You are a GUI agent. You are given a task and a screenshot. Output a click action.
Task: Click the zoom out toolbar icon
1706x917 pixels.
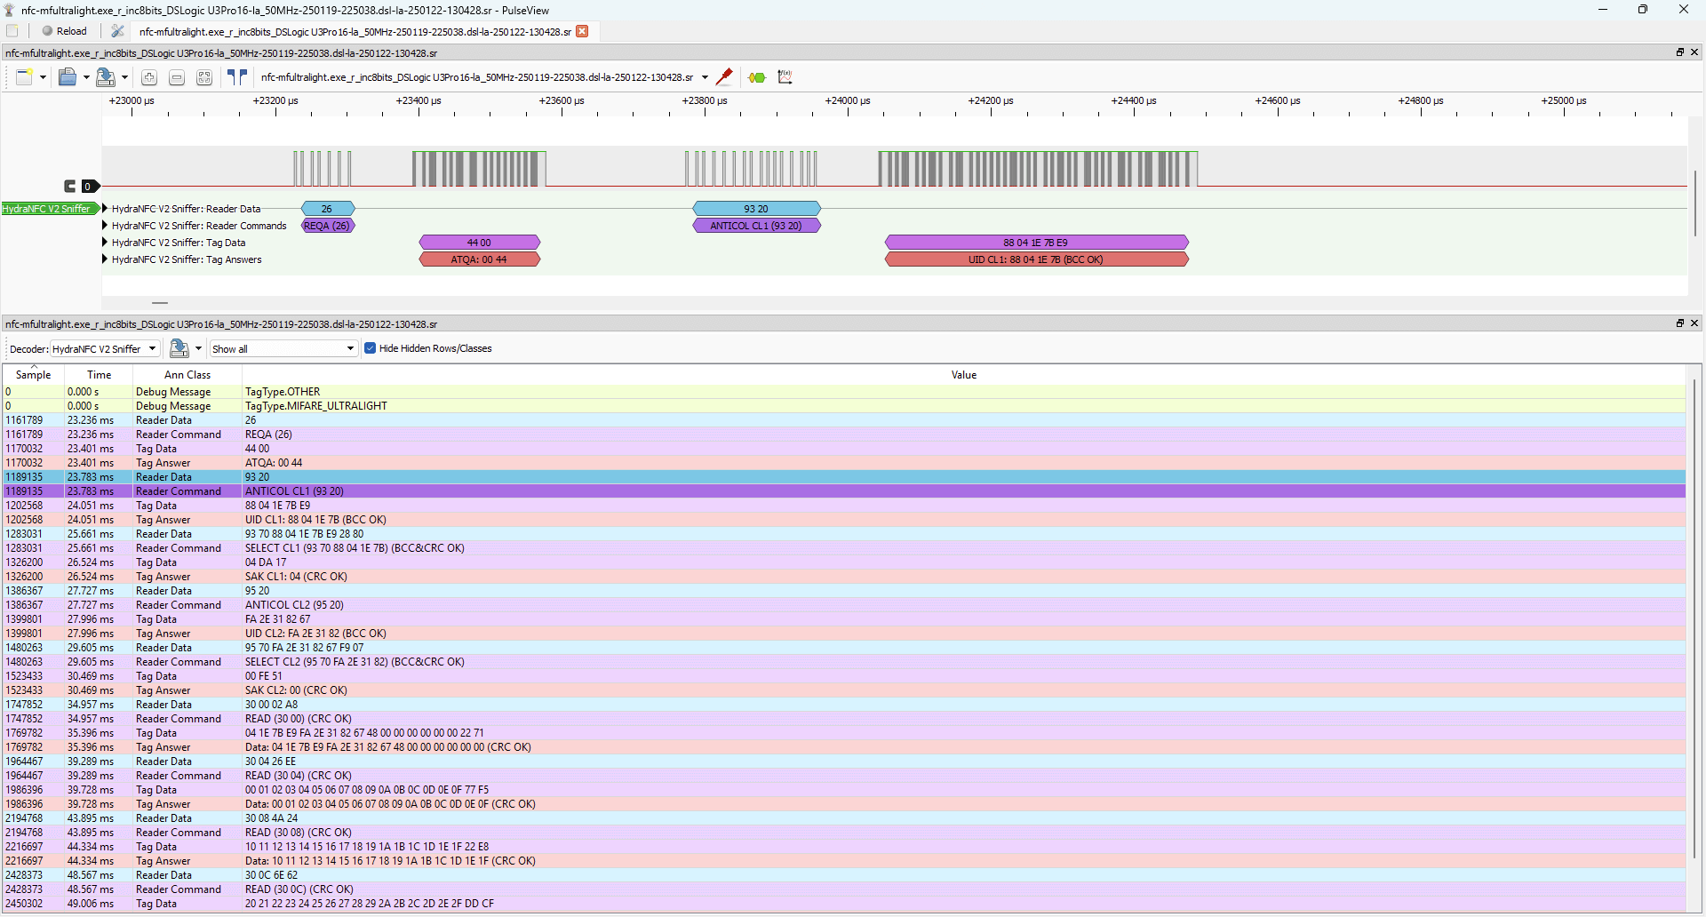coord(177,78)
